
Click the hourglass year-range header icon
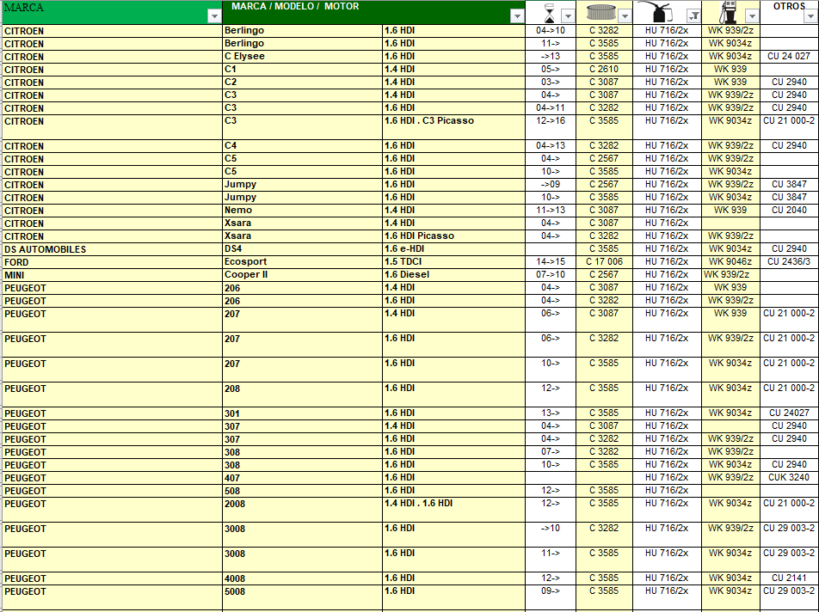[549, 13]
